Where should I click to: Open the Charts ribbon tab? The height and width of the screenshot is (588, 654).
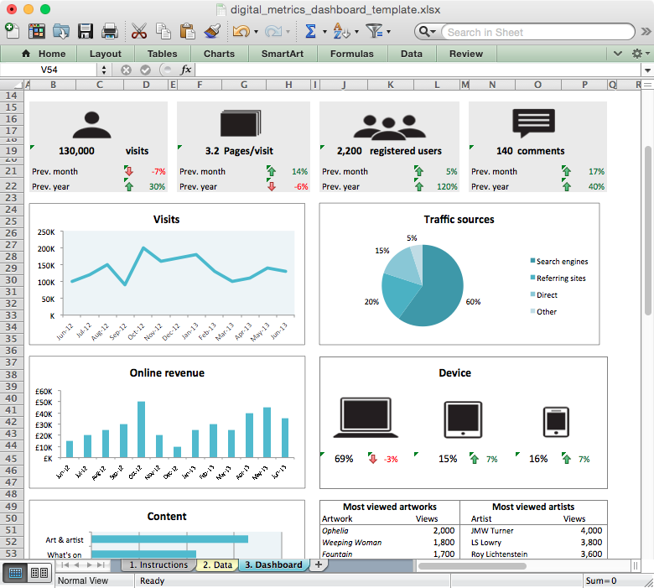point(219,54)
